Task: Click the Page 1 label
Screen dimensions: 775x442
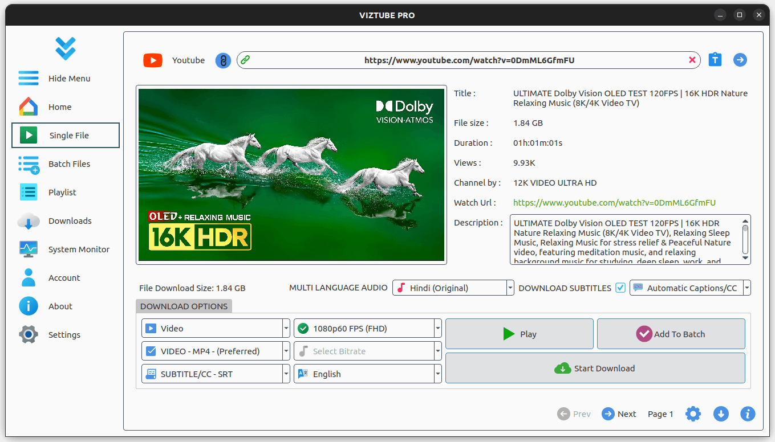Action: click(660, 414)
